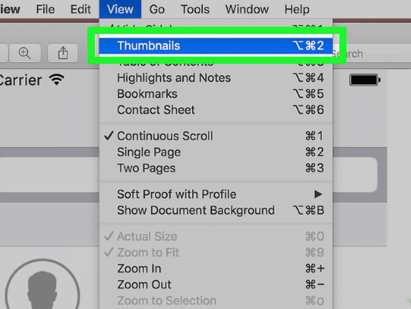Open the Window menu
Screen dimensions: 411x309
tap(247, 10)
